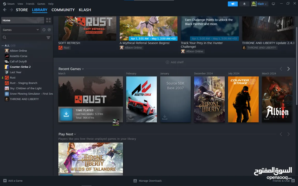Open the Albion Online tag under Mythical Referral news
This screenshot has width=298, height=186.
(131, 48)
